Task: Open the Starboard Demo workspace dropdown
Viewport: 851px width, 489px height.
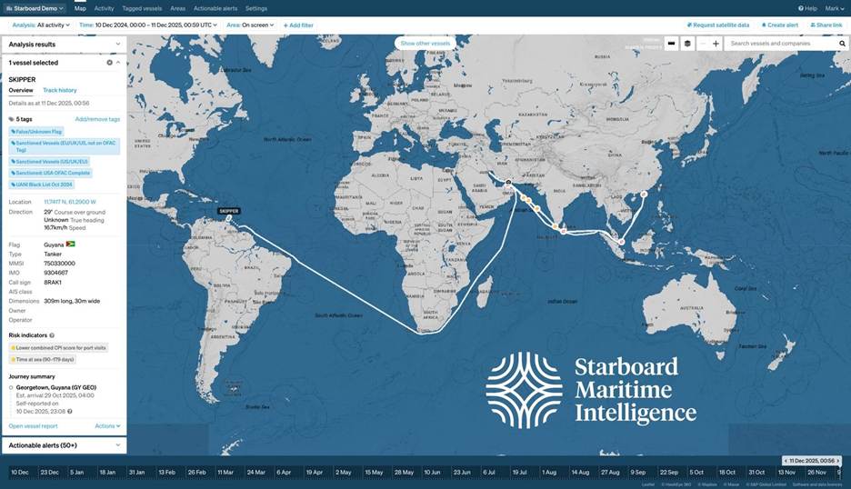Action: [35, 9]
